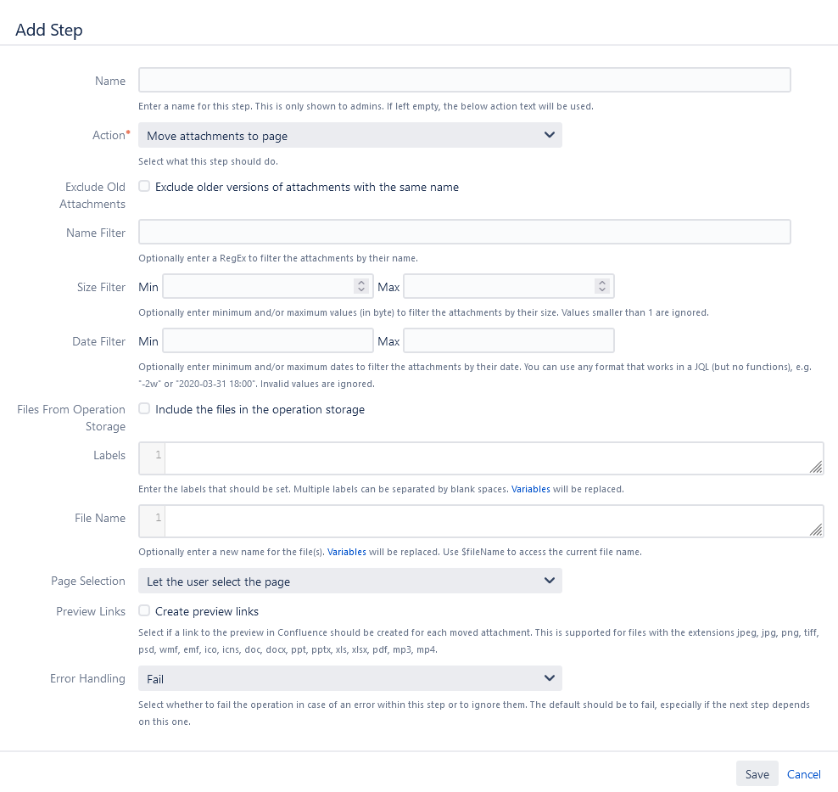Click the Date Filter Min field
838x792 pixels.
(x=267, y=341)
